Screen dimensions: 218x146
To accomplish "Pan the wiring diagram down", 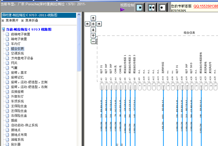I will point(93,30).
